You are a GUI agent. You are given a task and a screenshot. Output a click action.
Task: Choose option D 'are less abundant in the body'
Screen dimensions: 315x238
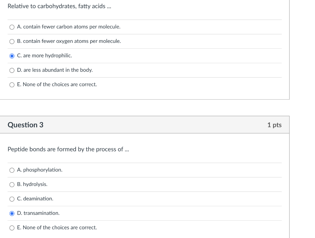point(12,70)
